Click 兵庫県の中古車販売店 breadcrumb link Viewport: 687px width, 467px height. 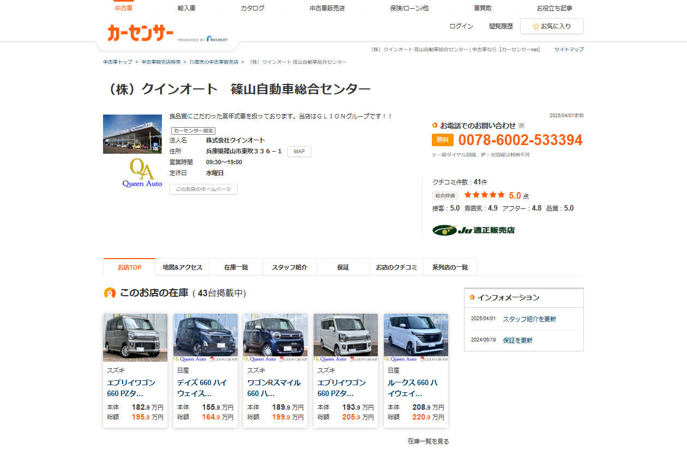(x=214, y=62)
